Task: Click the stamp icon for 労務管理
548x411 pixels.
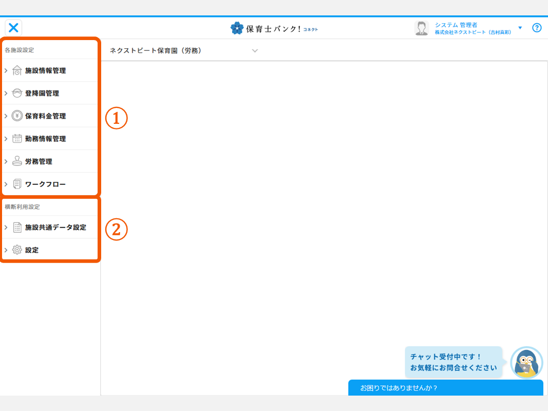Action: click(x=17, y=161)
